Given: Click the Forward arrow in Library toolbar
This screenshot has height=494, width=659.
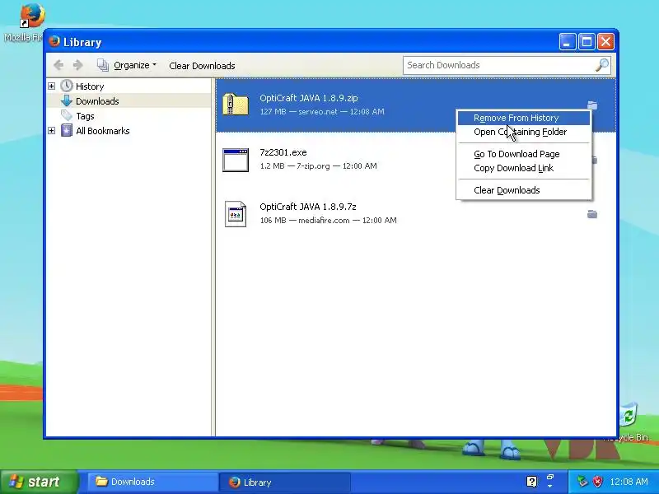Looking at the screenshot, I should click(x=77, y=65).
